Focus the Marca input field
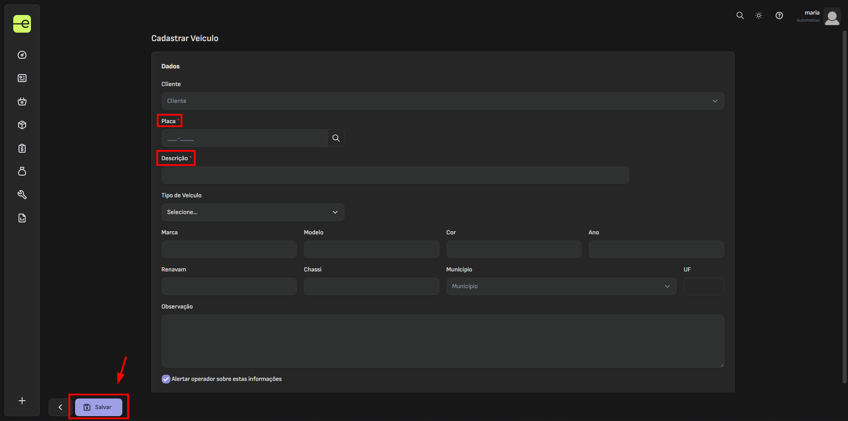The width and height of the screenshot is (848, 421). click(229, 249)
